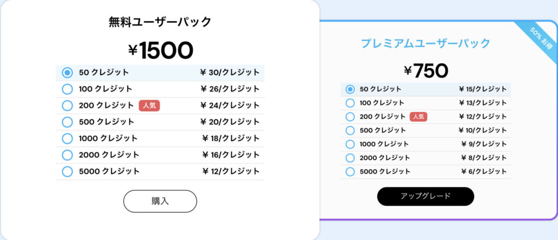Select 50 credits in the free user pack
The height and width of the screenshot is (240, 558).
tap(68, 73)
